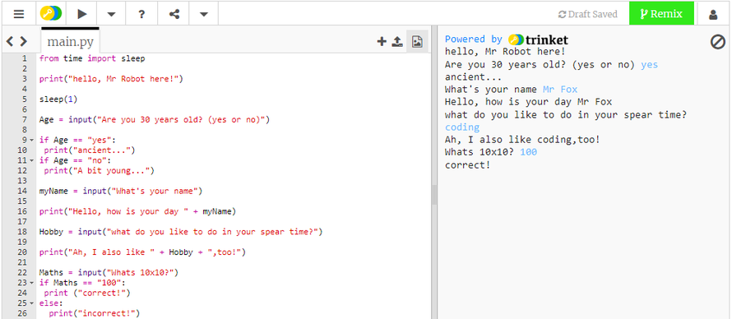Click line number 1 in the gutter
Viewport: 732px width, 319px height.
(x=25, y=58)
